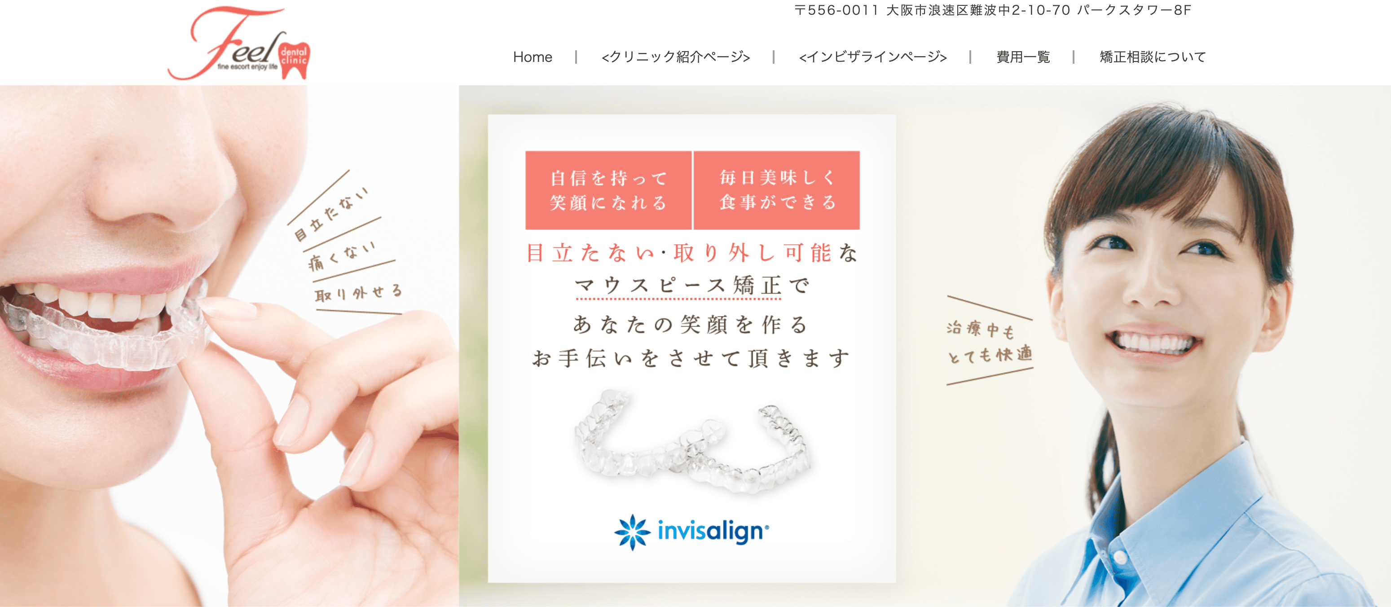Click the clinic address text in header

click(x=992, y=10)
